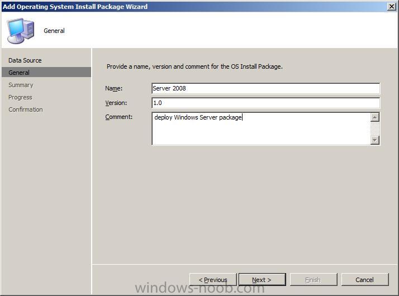
Task: Click the 'Provide a name, version and comment' instruction
Action: [194, 66]
